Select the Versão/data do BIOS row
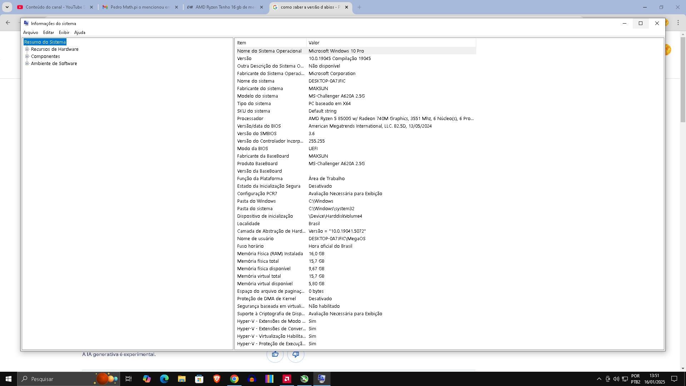This screenshot has width=686, height=386. 356,126
